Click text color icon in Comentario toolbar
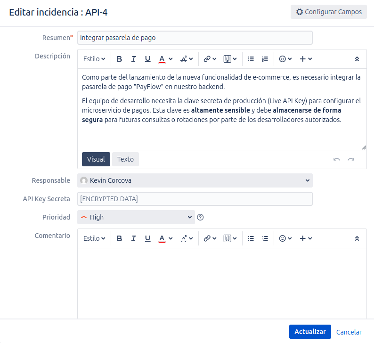Image resolution: width=374 pixels, height=343 pixels. tap(162, 238)
